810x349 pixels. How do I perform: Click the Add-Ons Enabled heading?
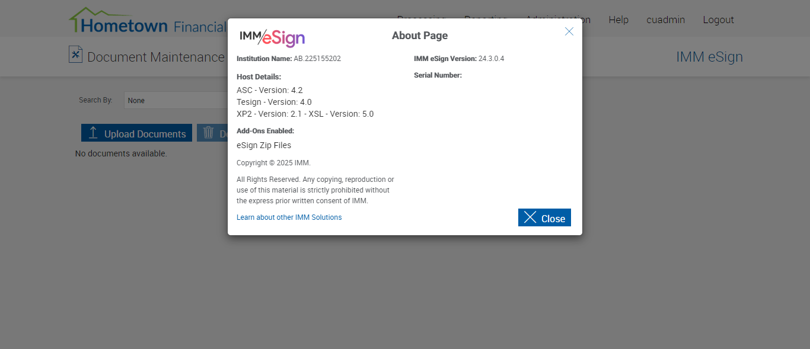(265, 131)
